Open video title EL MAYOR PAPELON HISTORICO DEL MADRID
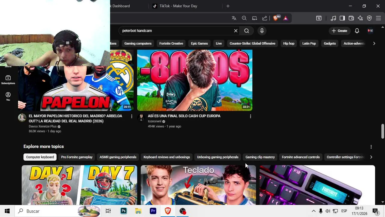 (x=75, y=118)
